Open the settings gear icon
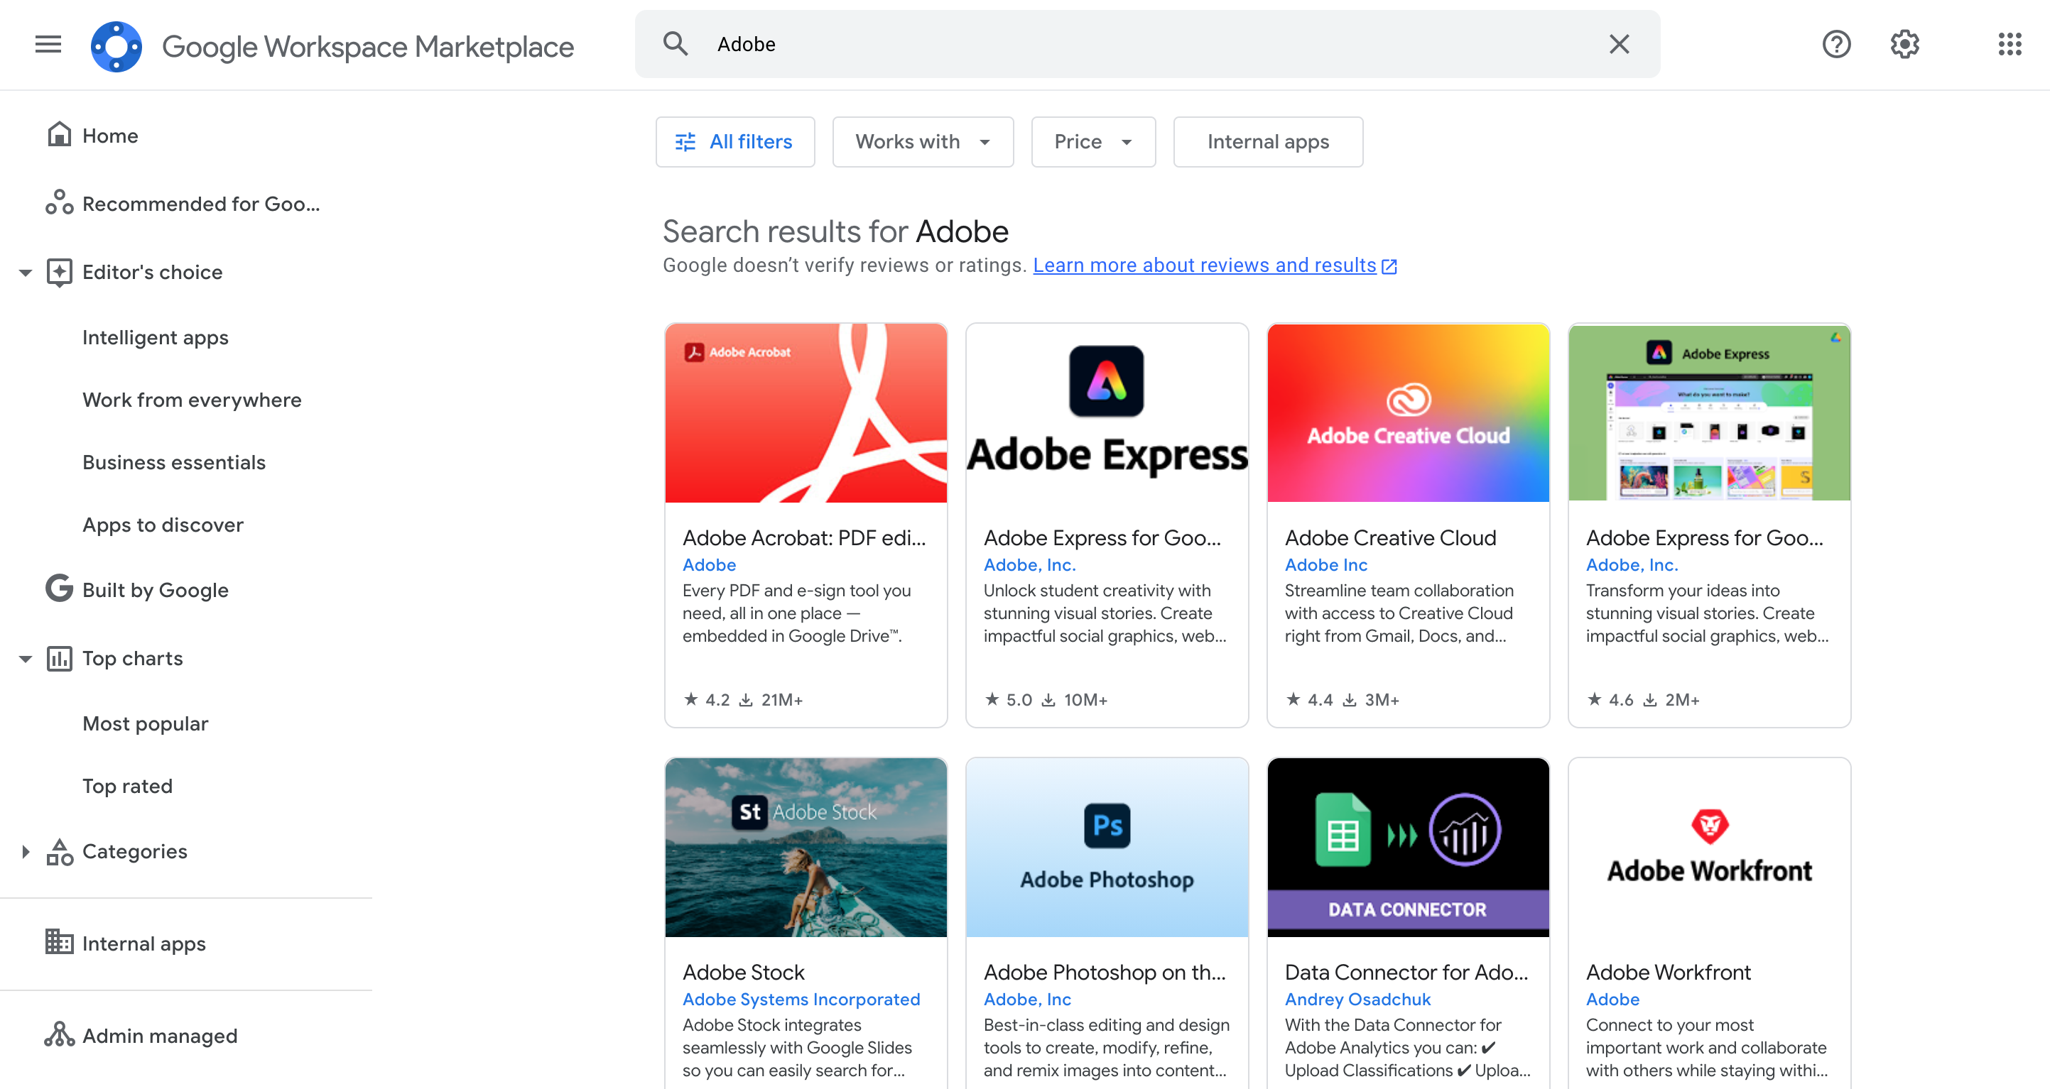 point(1904,45)
